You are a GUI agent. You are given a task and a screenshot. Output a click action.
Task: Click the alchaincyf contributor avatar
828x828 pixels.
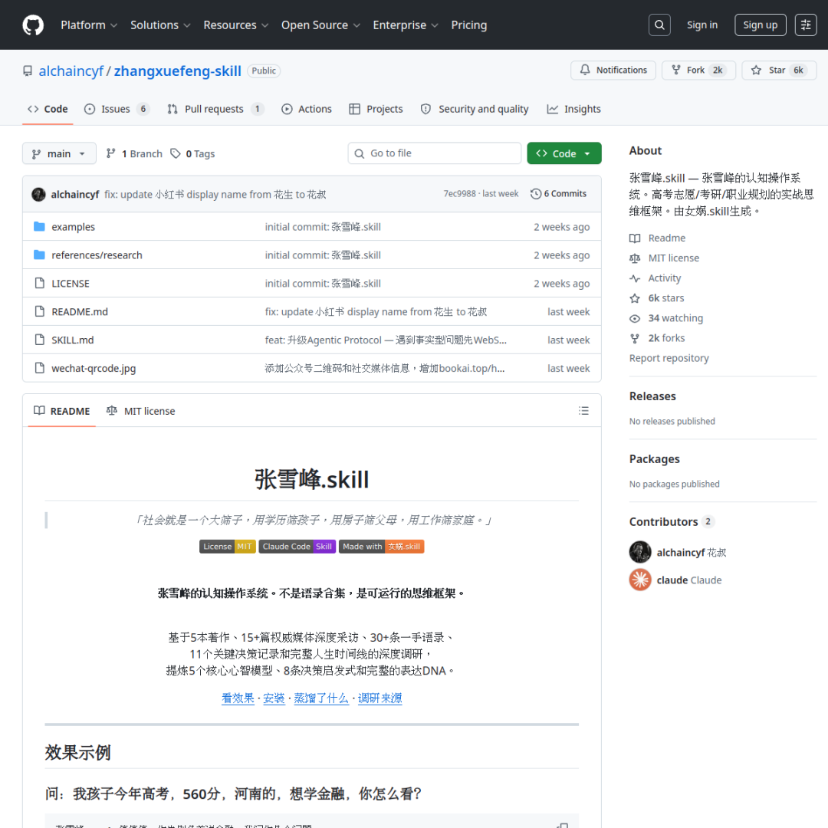point(640,552)
